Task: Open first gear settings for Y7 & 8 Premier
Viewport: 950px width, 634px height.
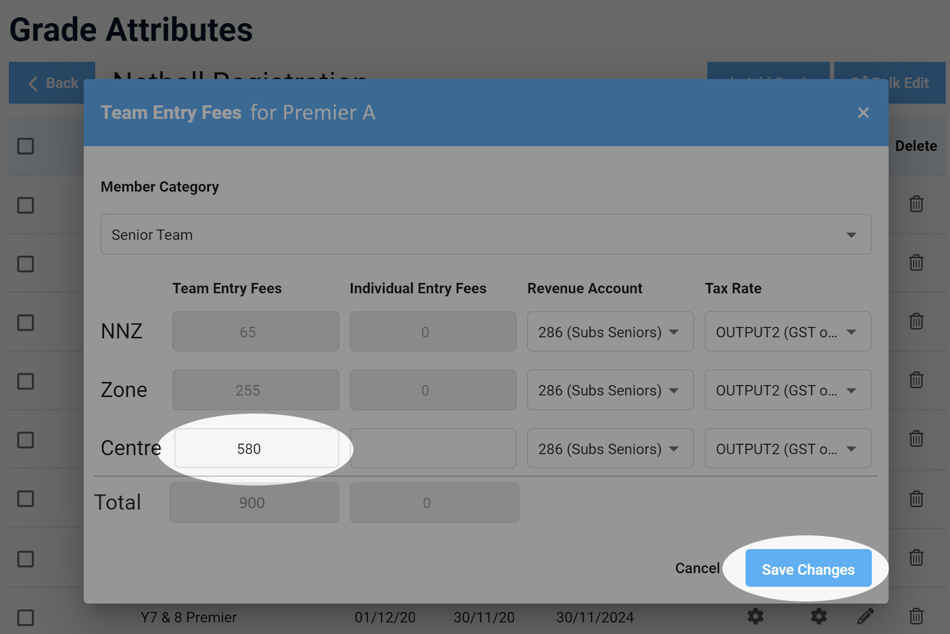Action: click(x=756, y=616)
